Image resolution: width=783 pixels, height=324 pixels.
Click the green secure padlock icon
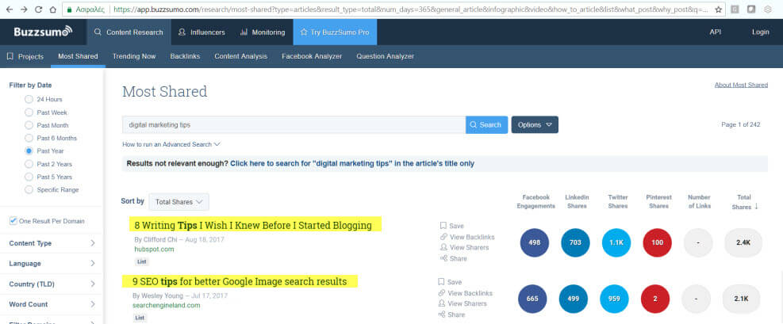[x=69, y=10]
